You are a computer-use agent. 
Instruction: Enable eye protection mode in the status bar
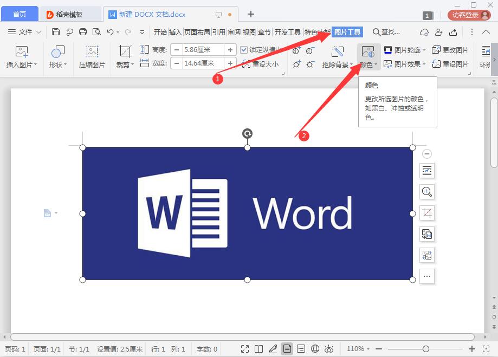[x=329, y=349]
